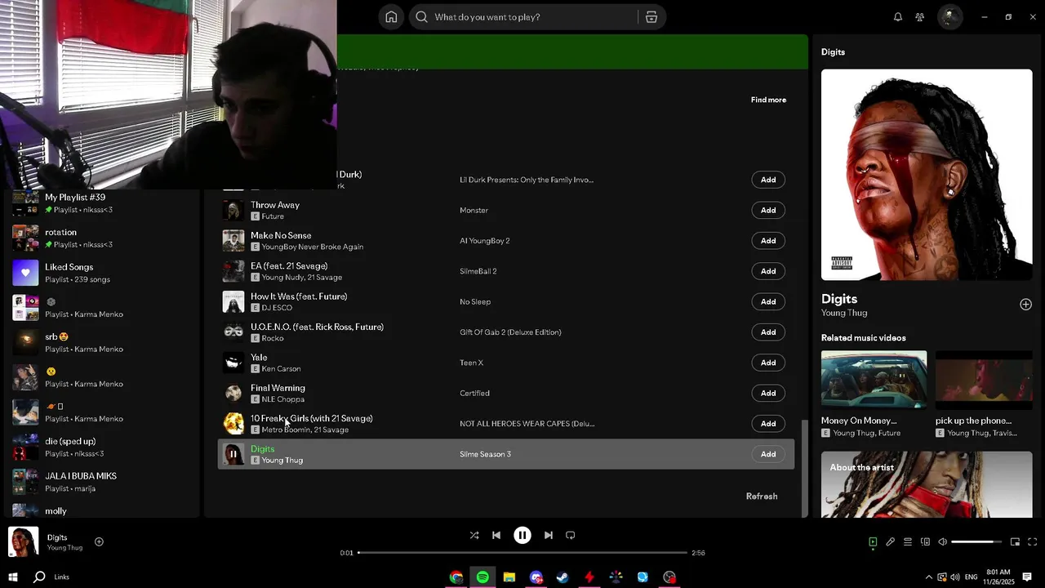Open Windows Start menu

coord(13,577)
